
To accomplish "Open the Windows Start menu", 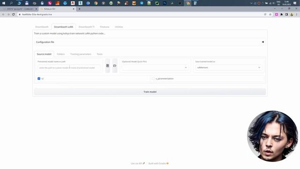I will click(x=4, y=3).
